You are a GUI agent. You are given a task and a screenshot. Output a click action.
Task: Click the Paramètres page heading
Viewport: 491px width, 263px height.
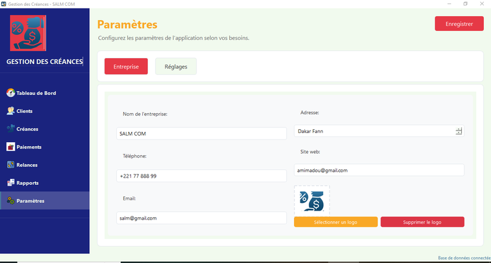pos(127,25)
